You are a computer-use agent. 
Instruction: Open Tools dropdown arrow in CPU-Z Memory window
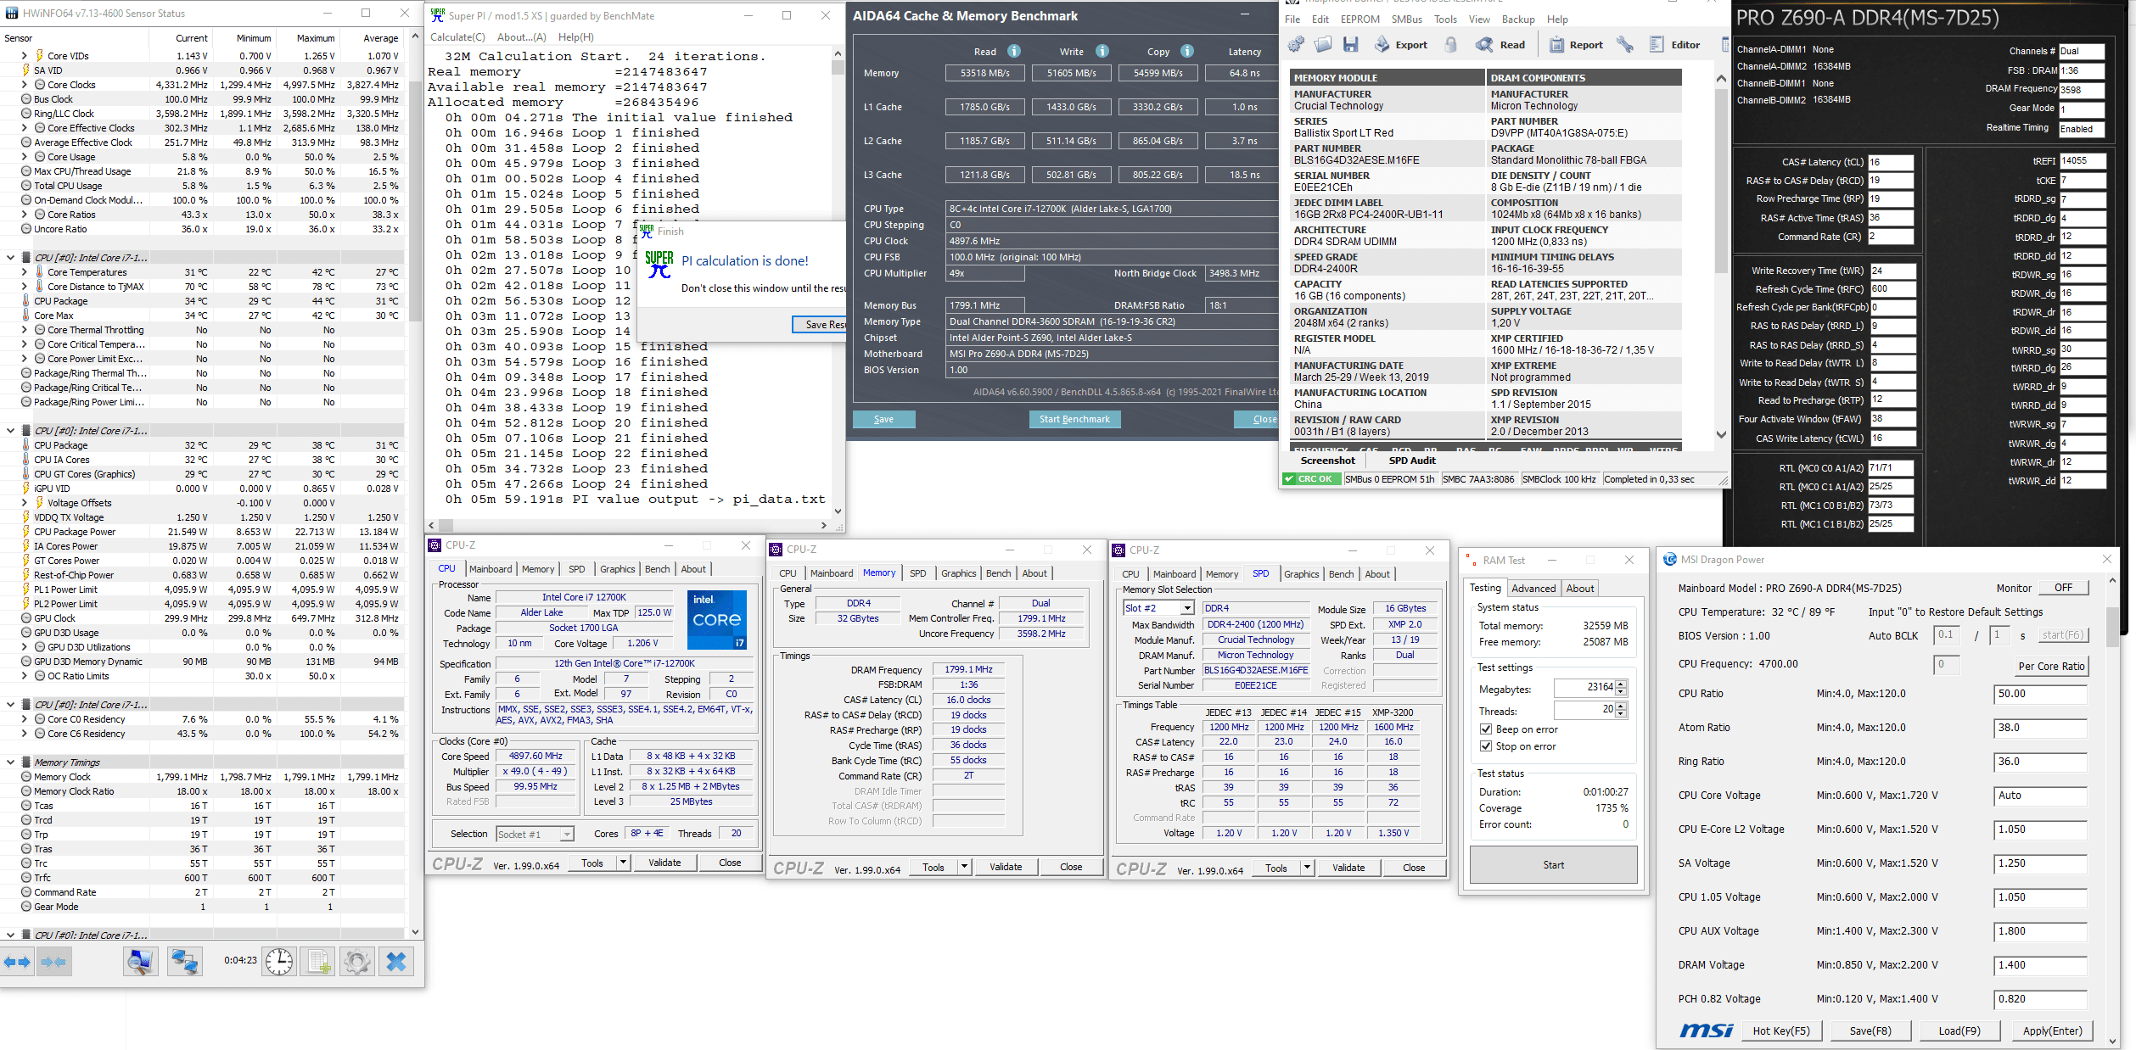pyautogui.click(x=964, y=867)
